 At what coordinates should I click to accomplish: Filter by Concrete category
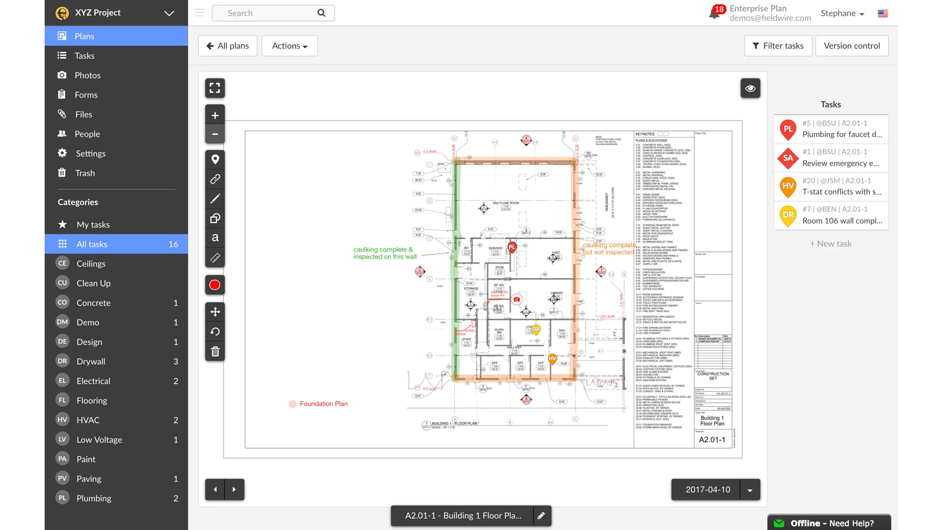pyautogui.click(x=116, y=303)
